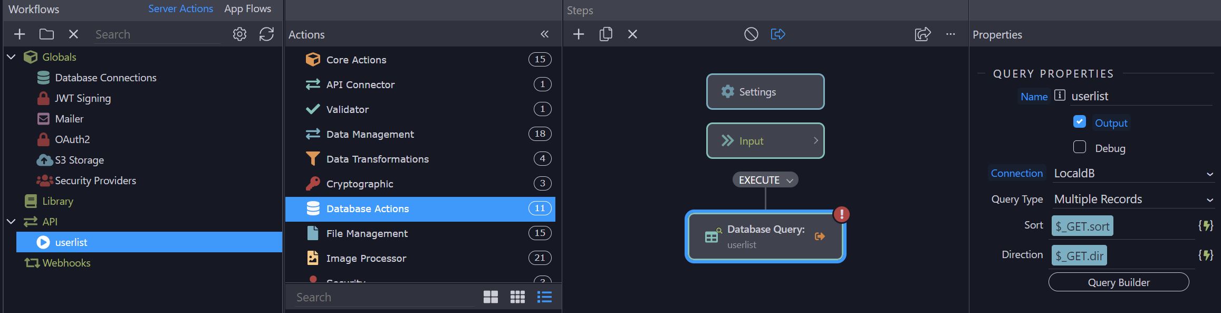Refresh the Workflows list

266,34
